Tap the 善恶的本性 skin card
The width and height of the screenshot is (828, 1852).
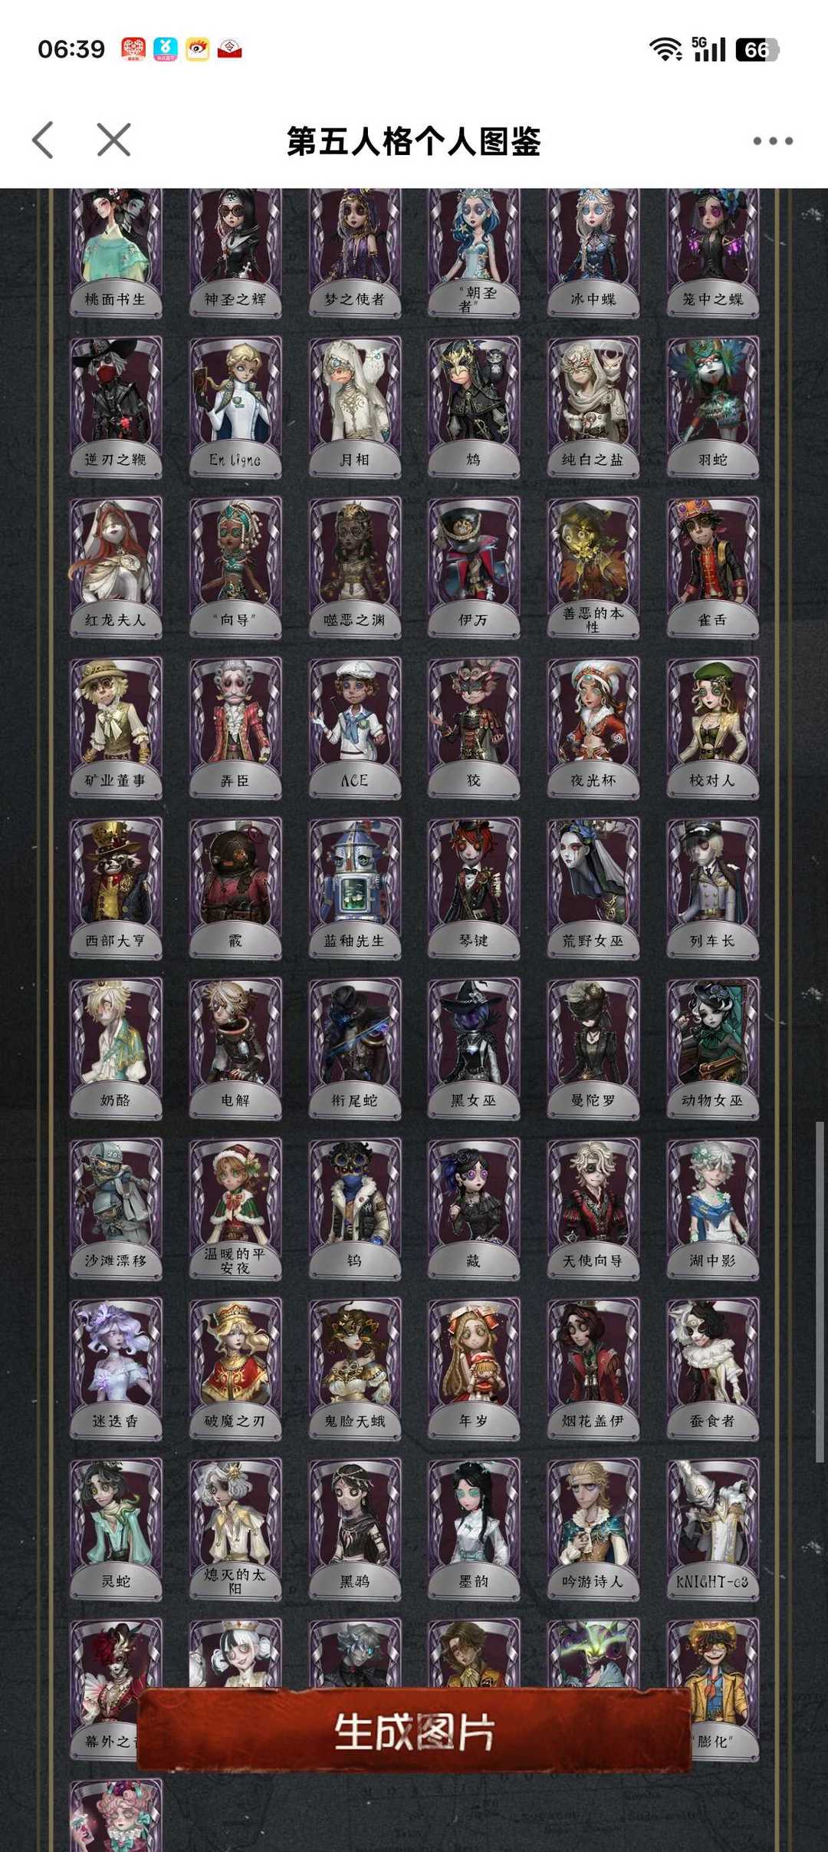pyautogui.click(x=593, y=568)
